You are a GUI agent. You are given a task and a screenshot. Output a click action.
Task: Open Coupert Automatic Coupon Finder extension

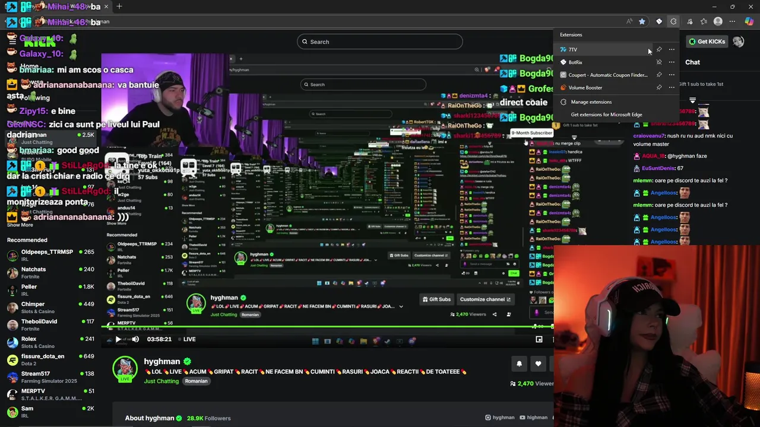click(x=603, y=75)
